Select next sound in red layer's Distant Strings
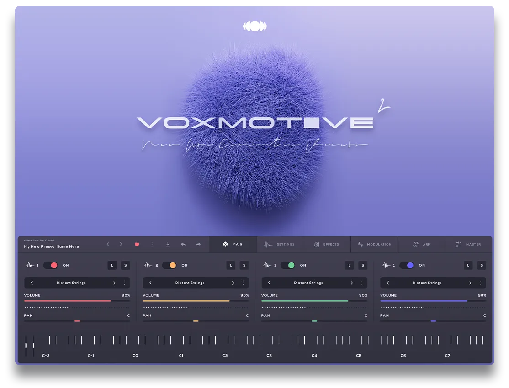Image resolution: width=509 pixels, height=388 pixels. pos(114,283)
